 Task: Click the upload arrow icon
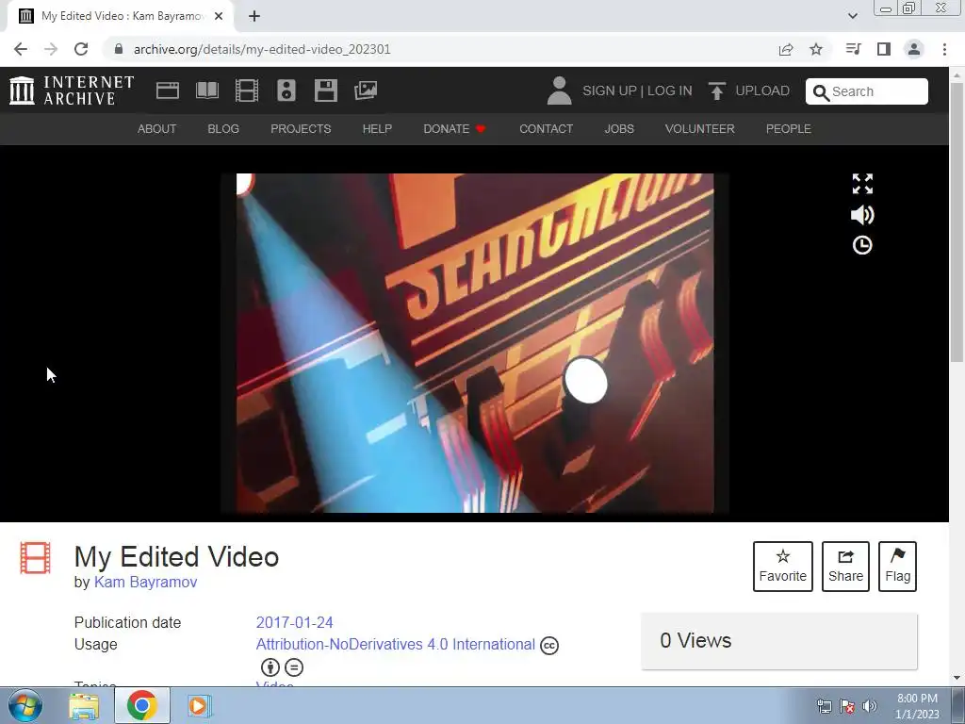click(x=716, y=90)
